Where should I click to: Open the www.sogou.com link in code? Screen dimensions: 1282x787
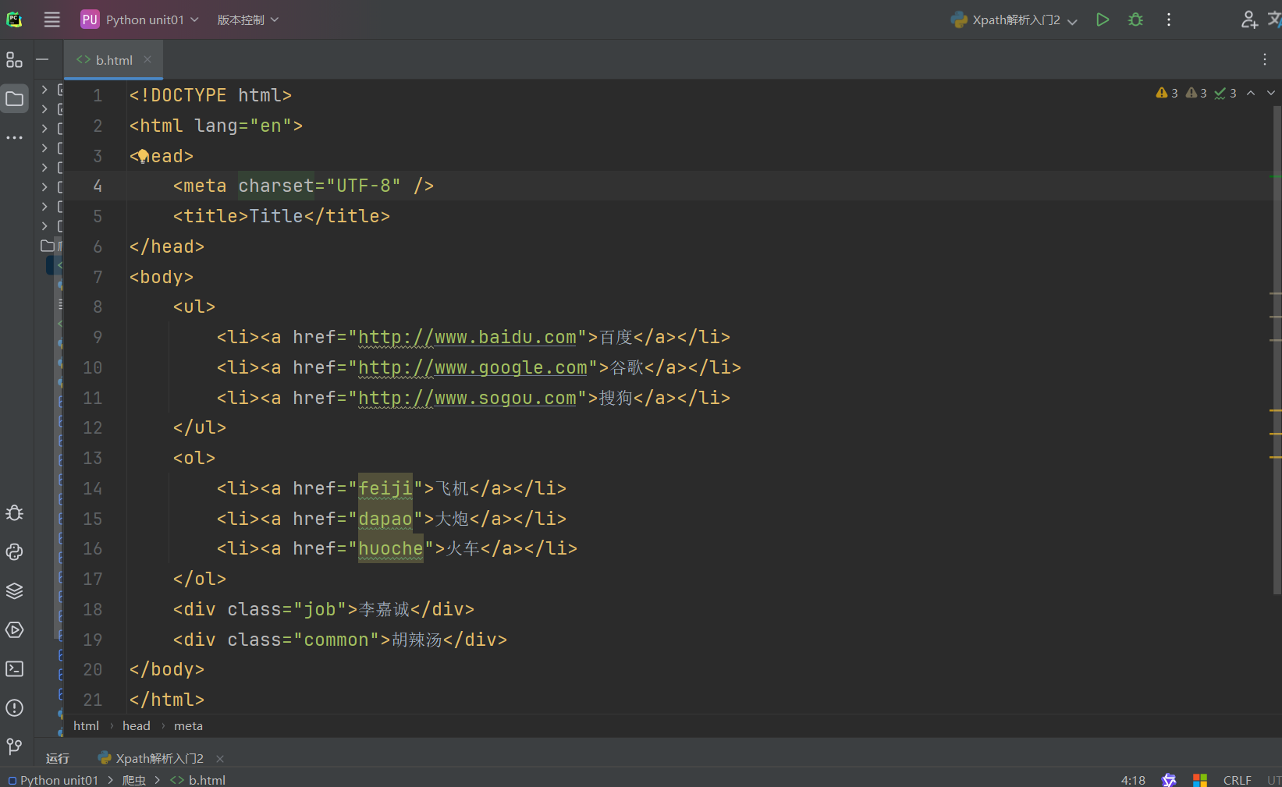467,398
